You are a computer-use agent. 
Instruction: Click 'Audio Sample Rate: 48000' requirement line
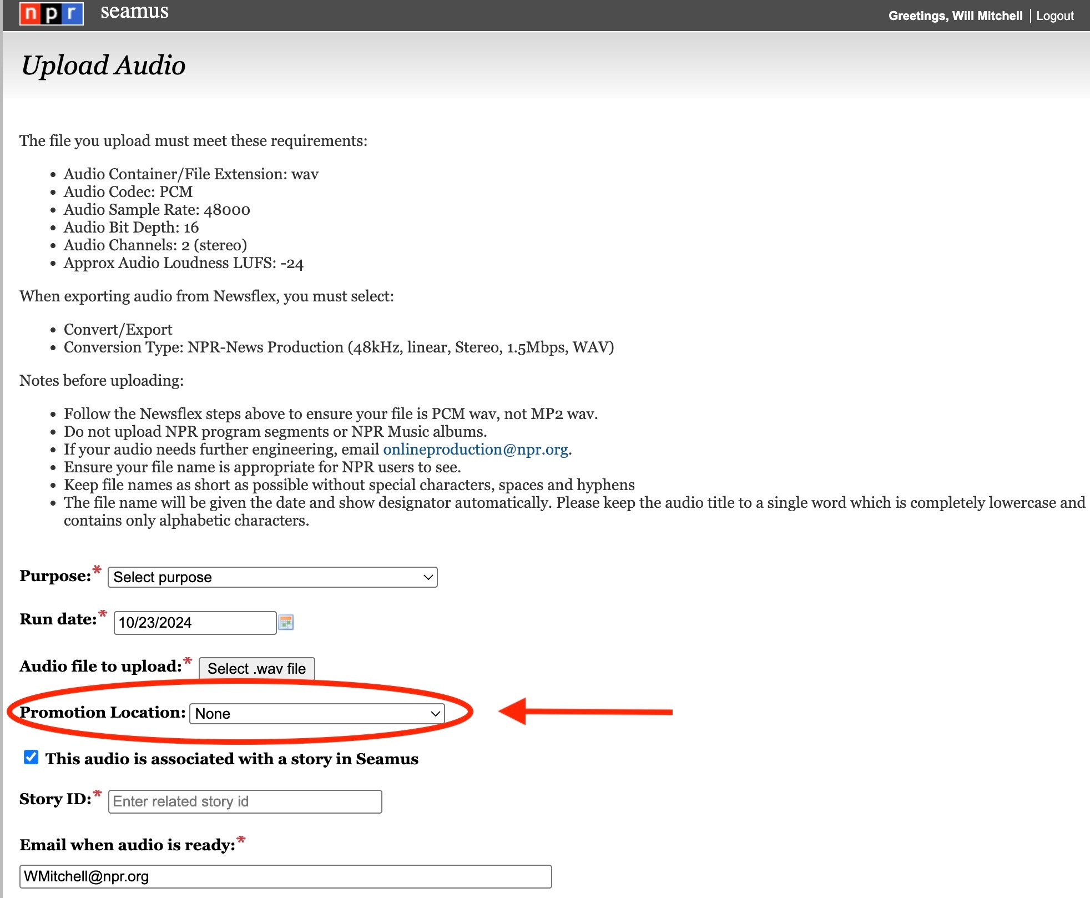click(x=157, y=210)
